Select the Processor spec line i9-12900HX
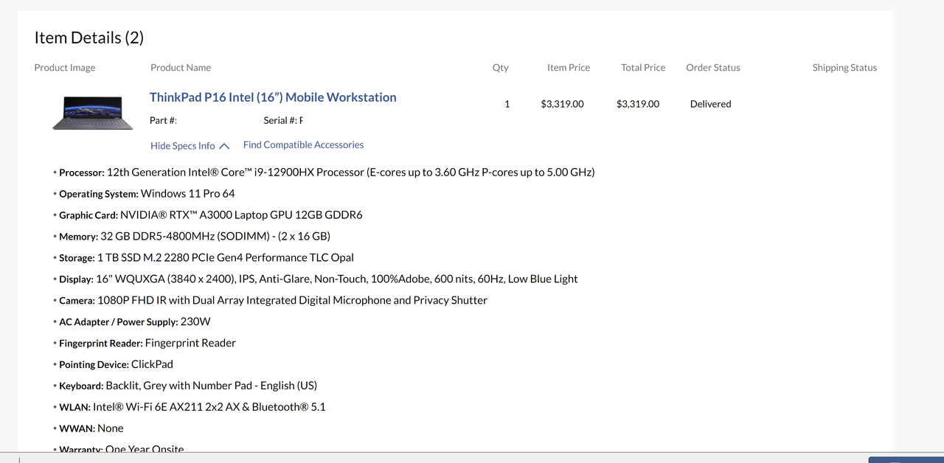This screenshot has width=944, height=463. pos(324,173)
